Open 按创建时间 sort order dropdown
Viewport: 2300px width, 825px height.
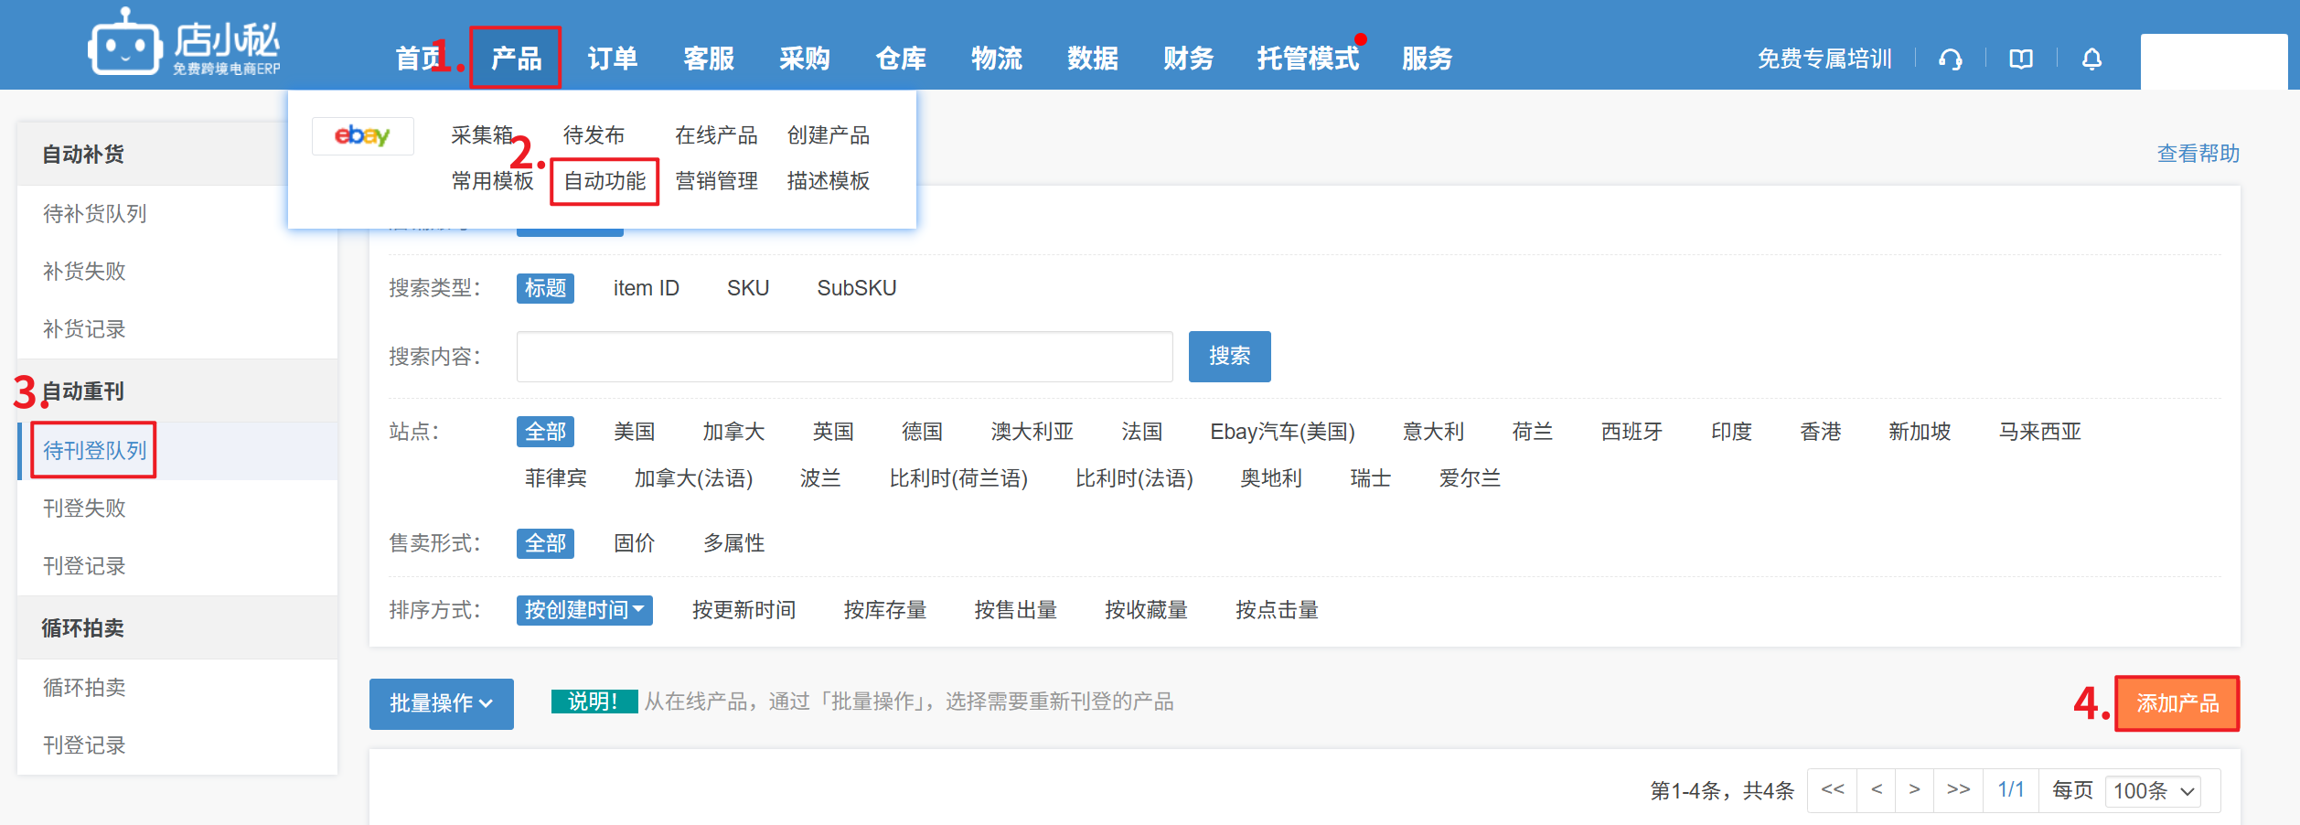point(583,610)
